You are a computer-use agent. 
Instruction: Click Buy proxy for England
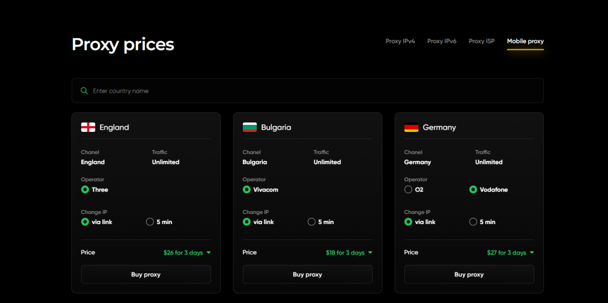pos(146,274)
